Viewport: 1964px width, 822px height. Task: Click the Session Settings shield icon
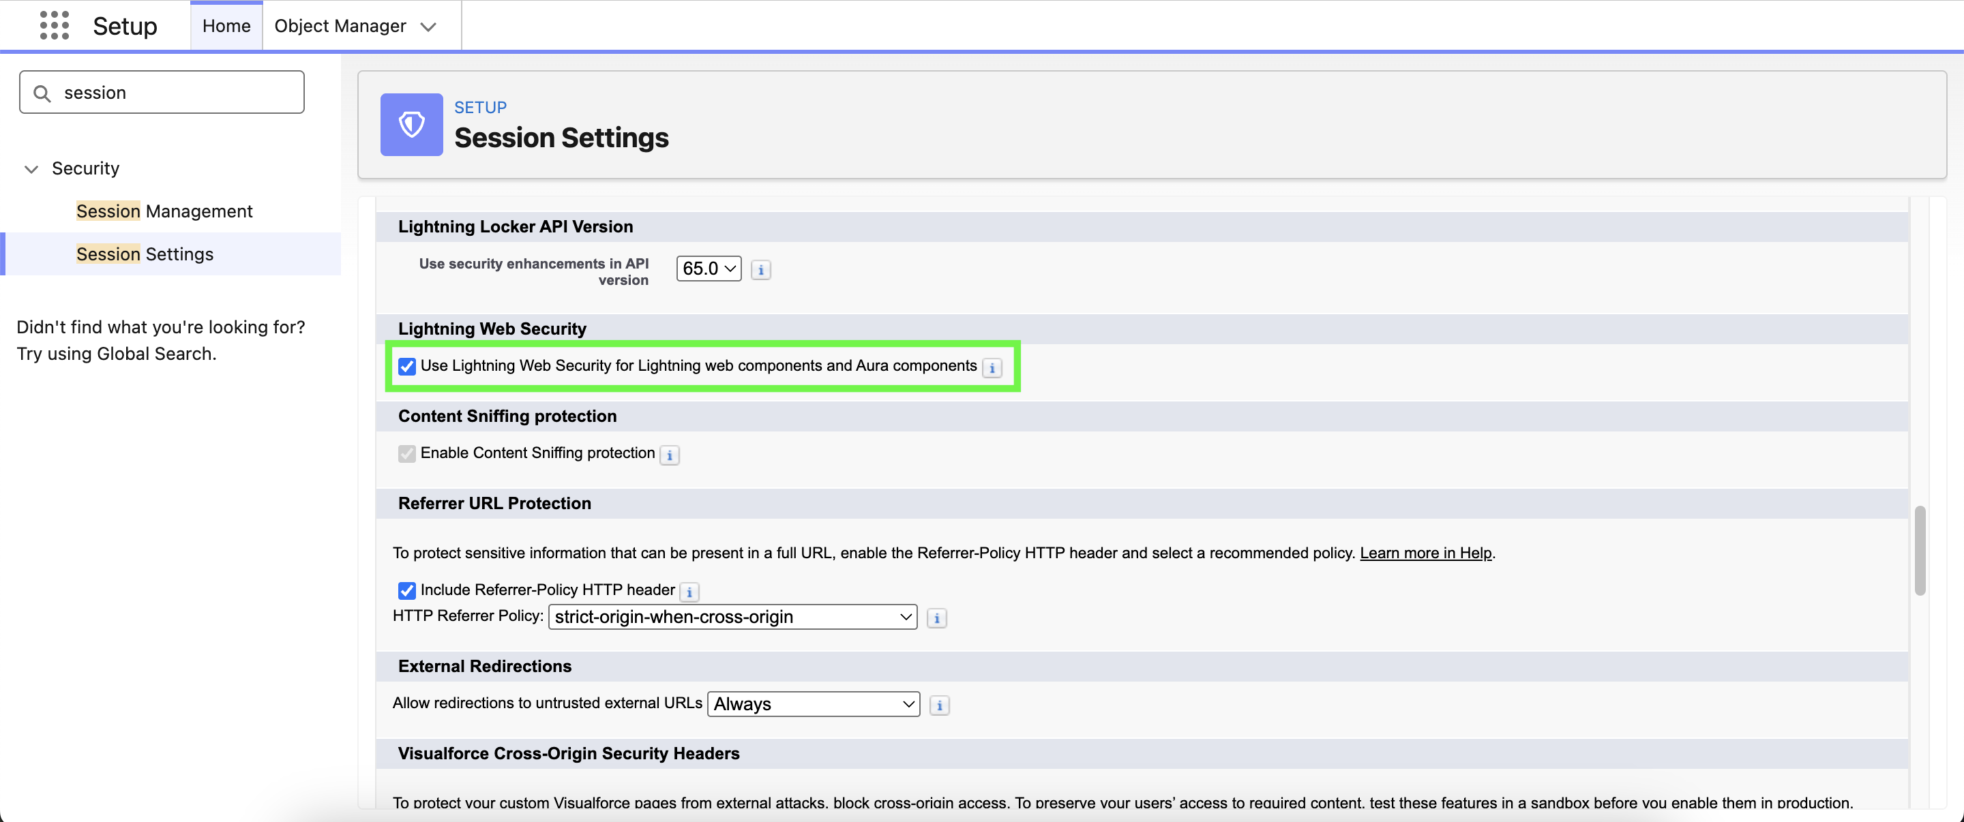[411, 124]
